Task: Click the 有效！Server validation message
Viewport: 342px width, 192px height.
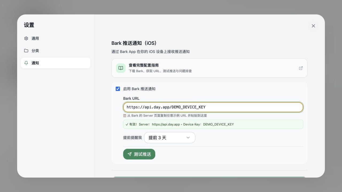Action: click(x=213, y=124)
